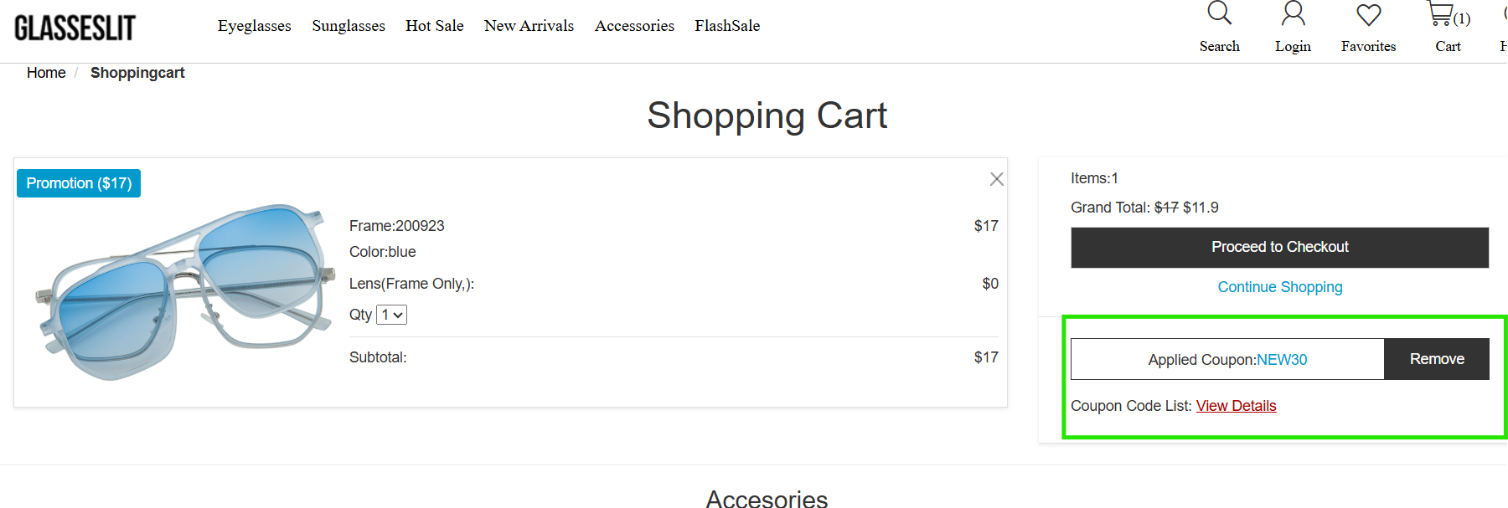Select quantity dropdown arrow for the frame

pyautogui.click(x=397, y=314)
